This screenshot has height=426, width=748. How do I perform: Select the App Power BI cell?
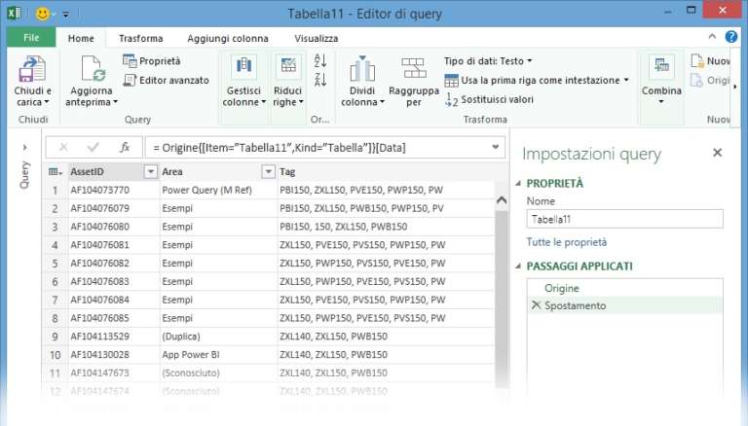217,355
